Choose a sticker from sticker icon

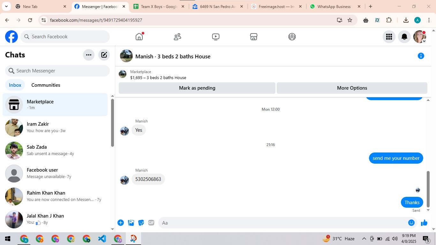pos(141,223)
